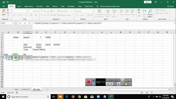Click the Undo arrow in Quick Access toolbar

coord(7,2)
